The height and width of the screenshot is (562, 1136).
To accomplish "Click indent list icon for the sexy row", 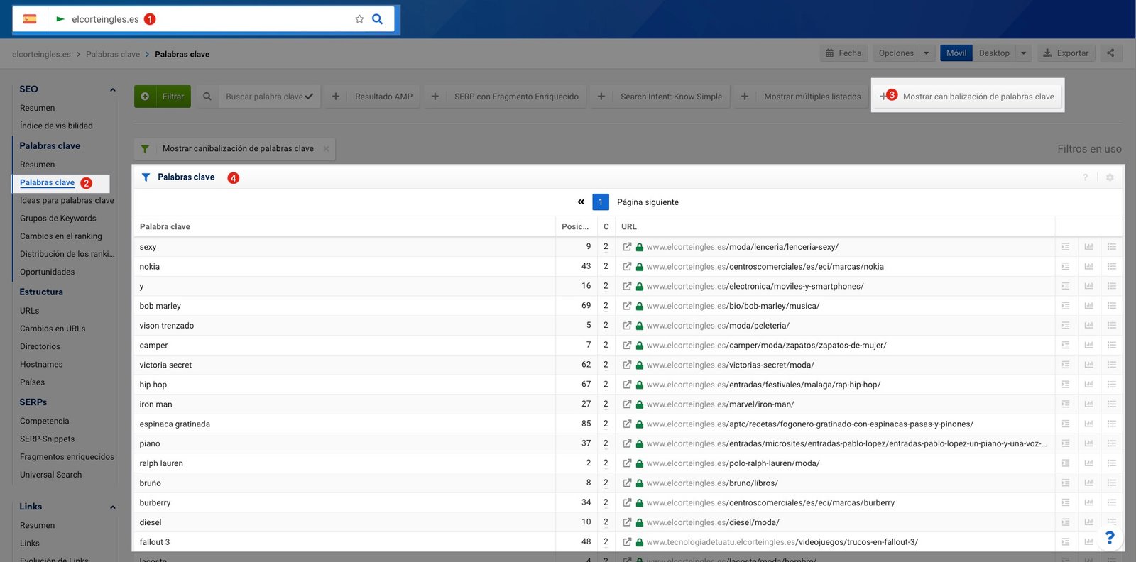I will (x=1066, y=247).
